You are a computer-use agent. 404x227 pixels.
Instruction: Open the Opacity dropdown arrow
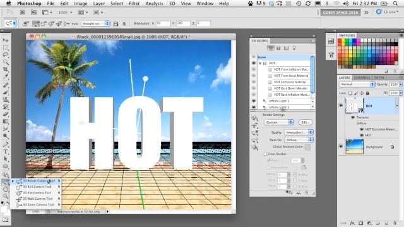(401, 84)
